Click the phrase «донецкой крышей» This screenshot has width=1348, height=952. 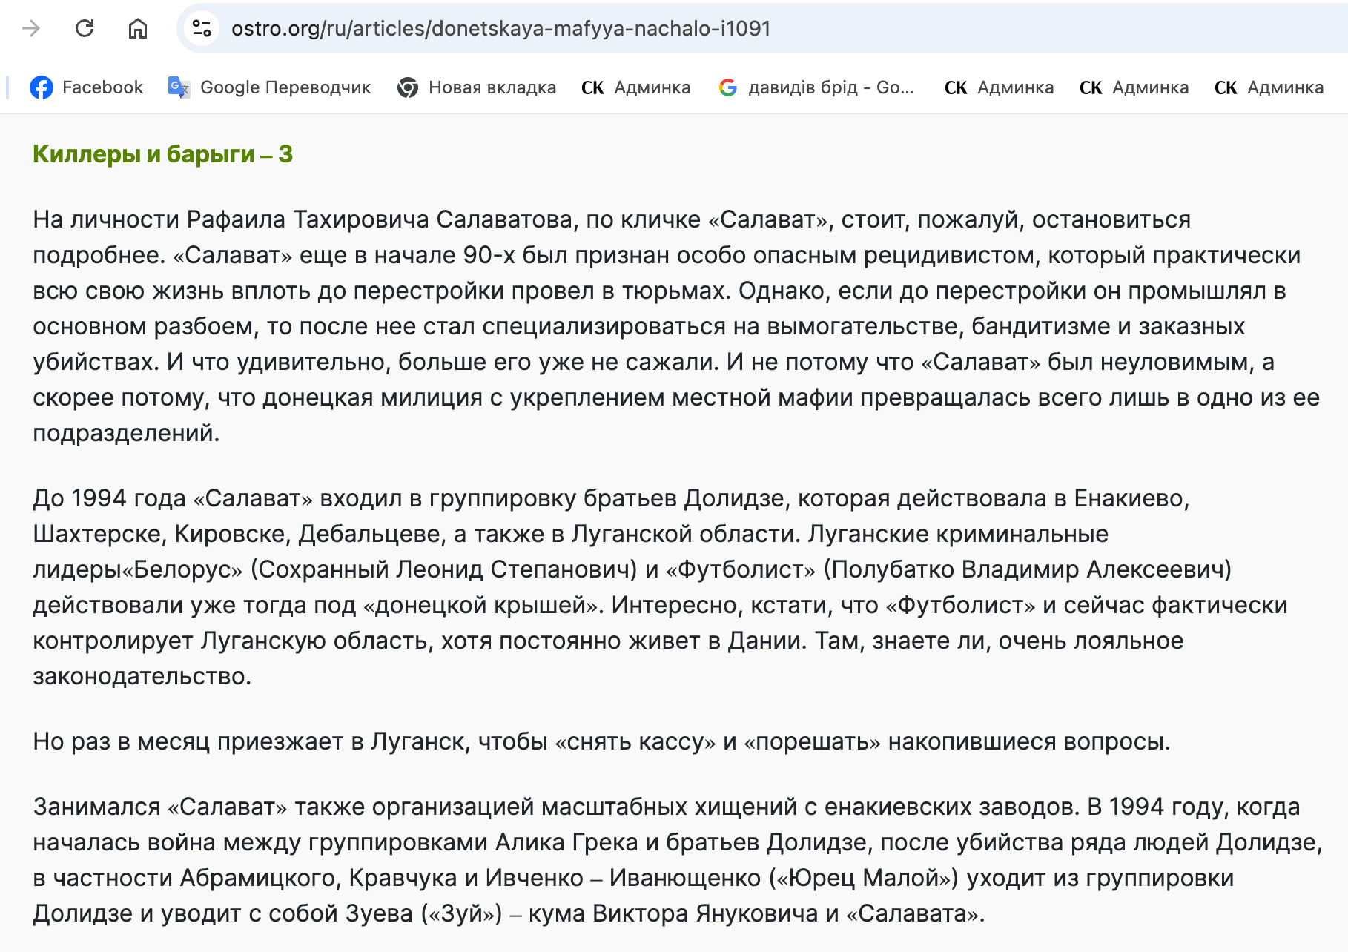point(481,605)
